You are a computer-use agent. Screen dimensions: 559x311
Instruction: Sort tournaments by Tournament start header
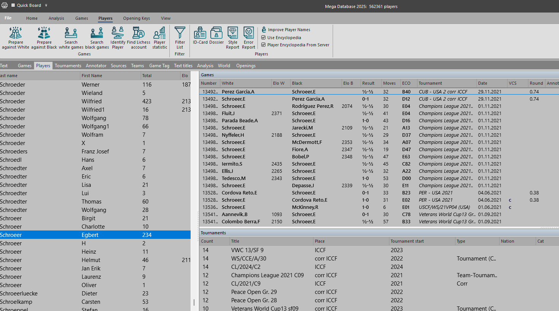pos(422,241)
